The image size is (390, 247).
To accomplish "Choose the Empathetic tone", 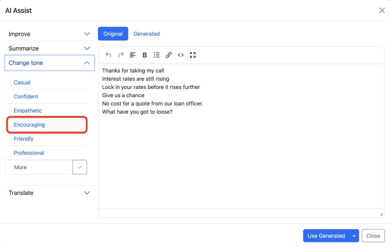I will click(x=46, y=110).
